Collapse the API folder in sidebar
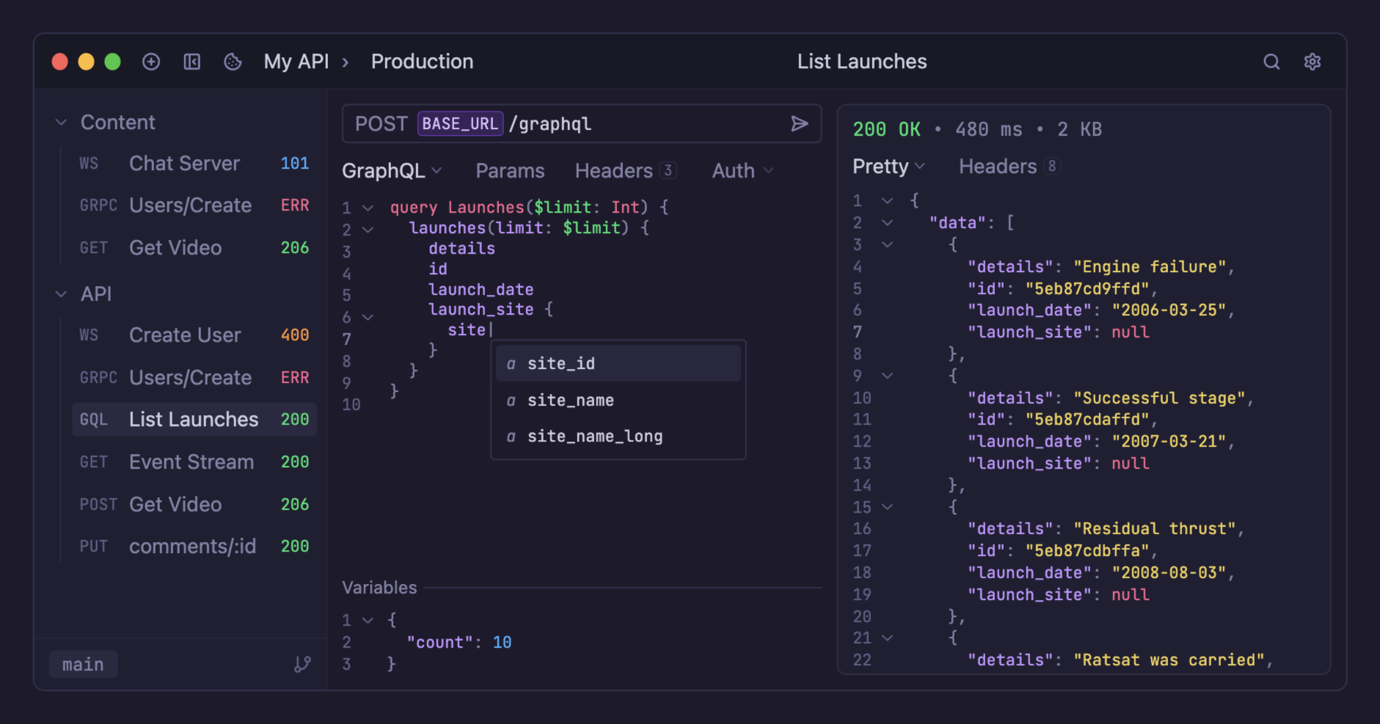 click(x=62, y=294)
